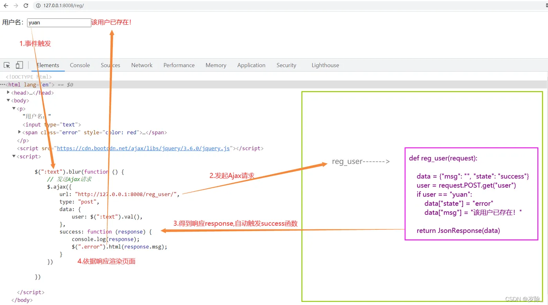
Task: Click the $(":text").blur(function line
Action: click(79, 172)
